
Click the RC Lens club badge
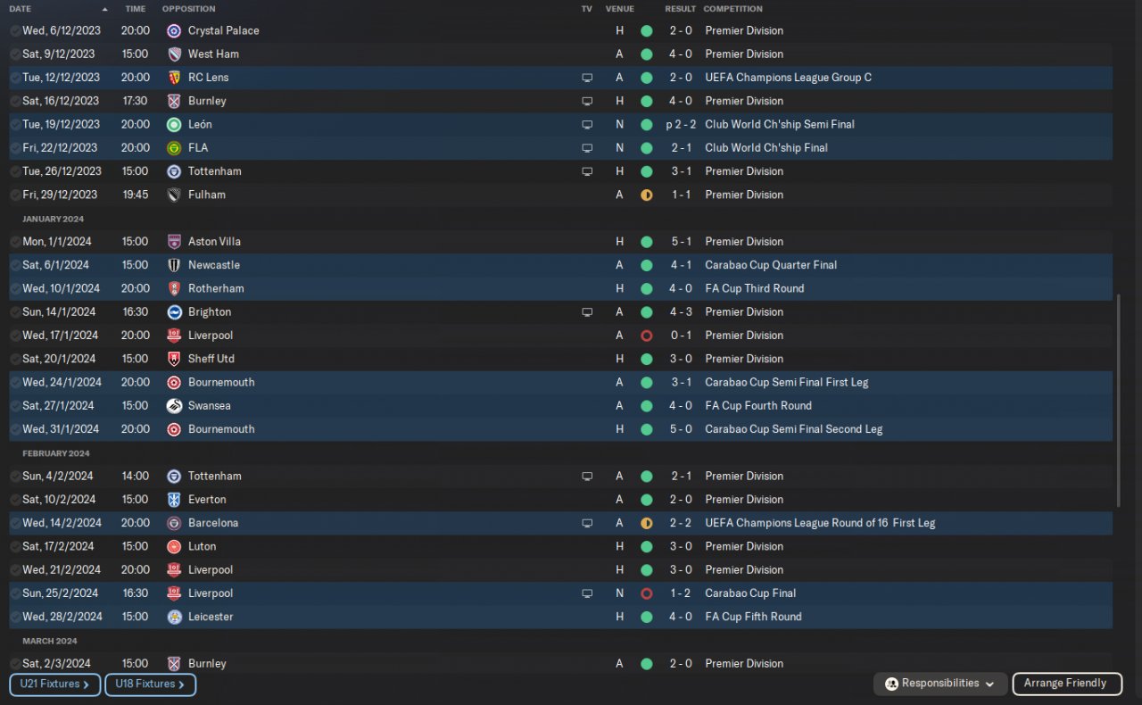pos(174,78)
